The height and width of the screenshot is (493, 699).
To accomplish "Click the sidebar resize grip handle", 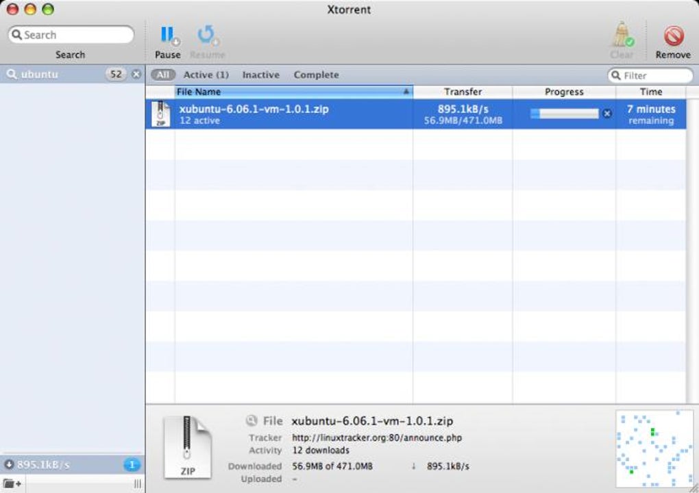I will (x=137, y=483).
